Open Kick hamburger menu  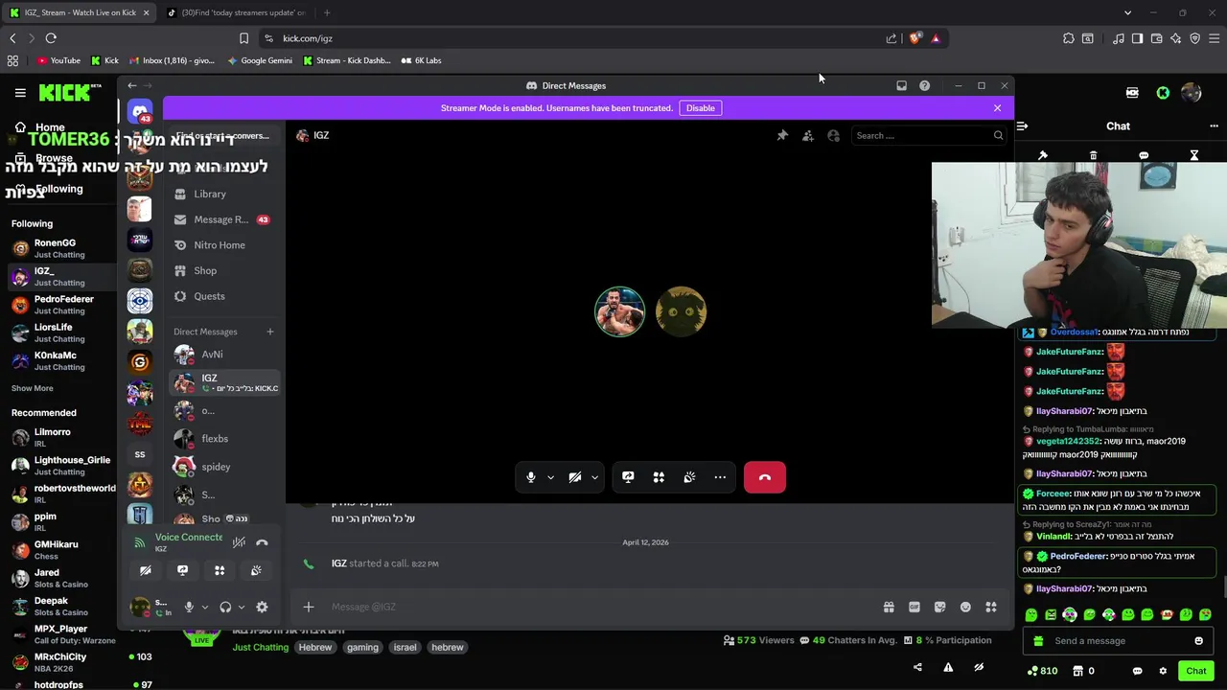coord(20,93)
